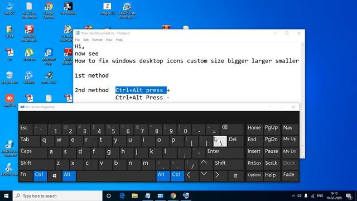Click the Enter key on keyboard

coord(224,152)
